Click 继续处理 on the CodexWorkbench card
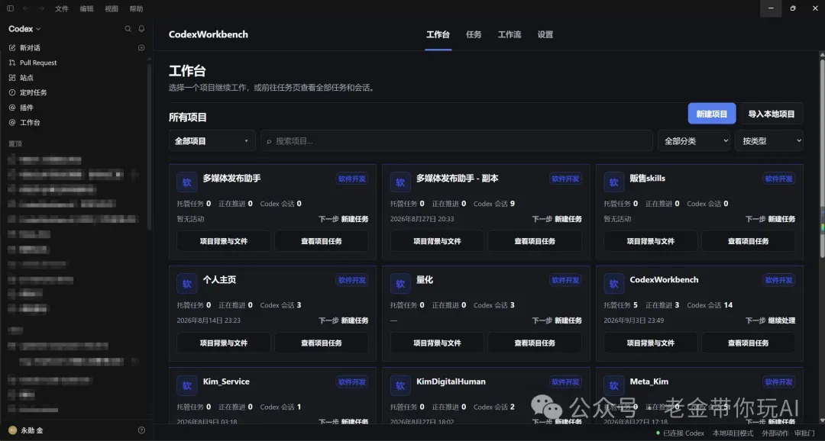This screenshot has height=441, width=825. (x=781, y=320)
